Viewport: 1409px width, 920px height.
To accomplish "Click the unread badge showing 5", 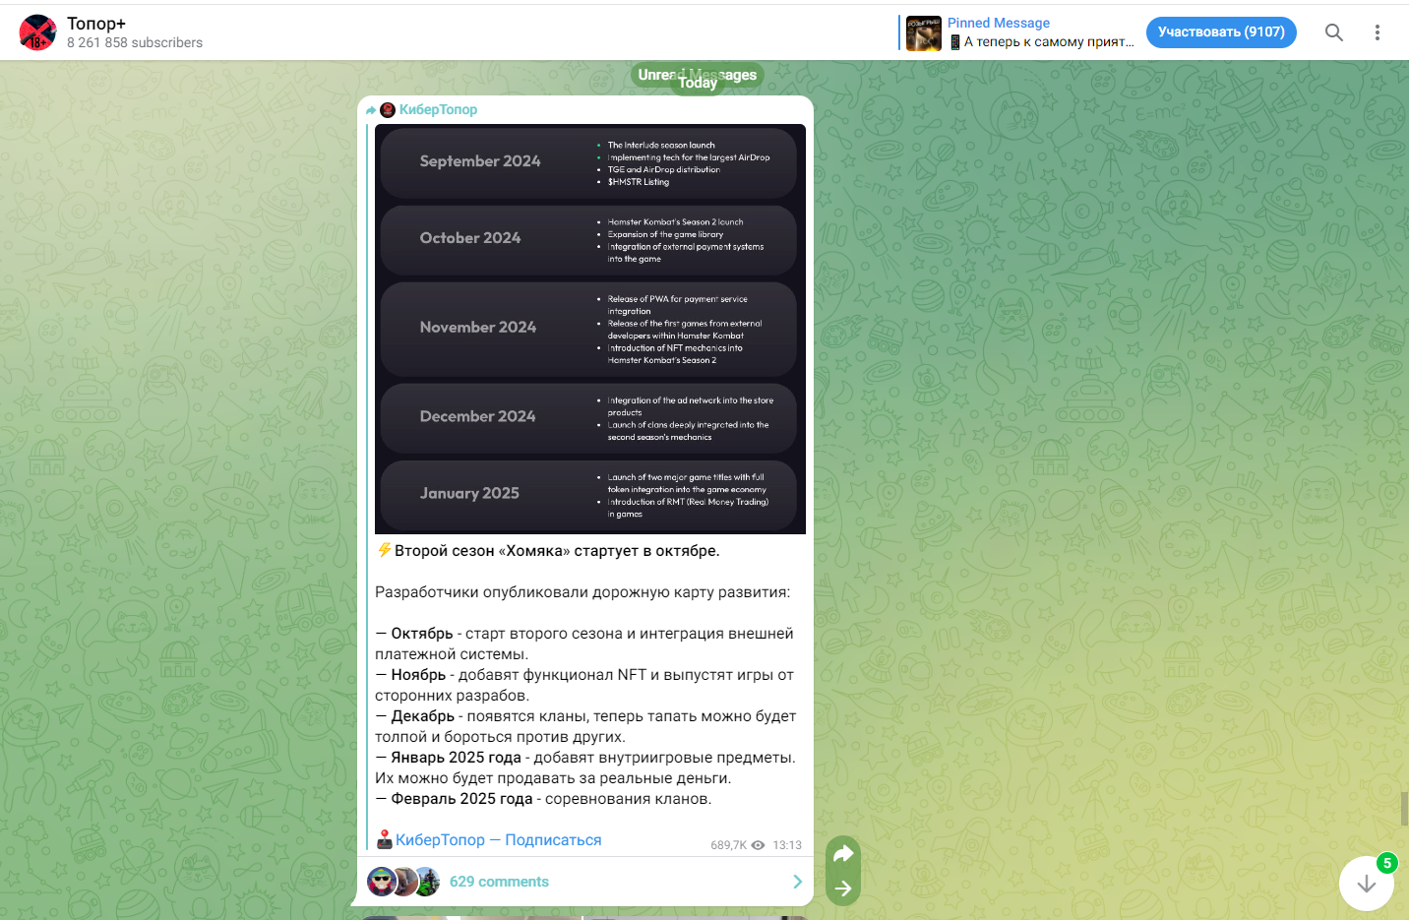I will [x=1386, y=863].
